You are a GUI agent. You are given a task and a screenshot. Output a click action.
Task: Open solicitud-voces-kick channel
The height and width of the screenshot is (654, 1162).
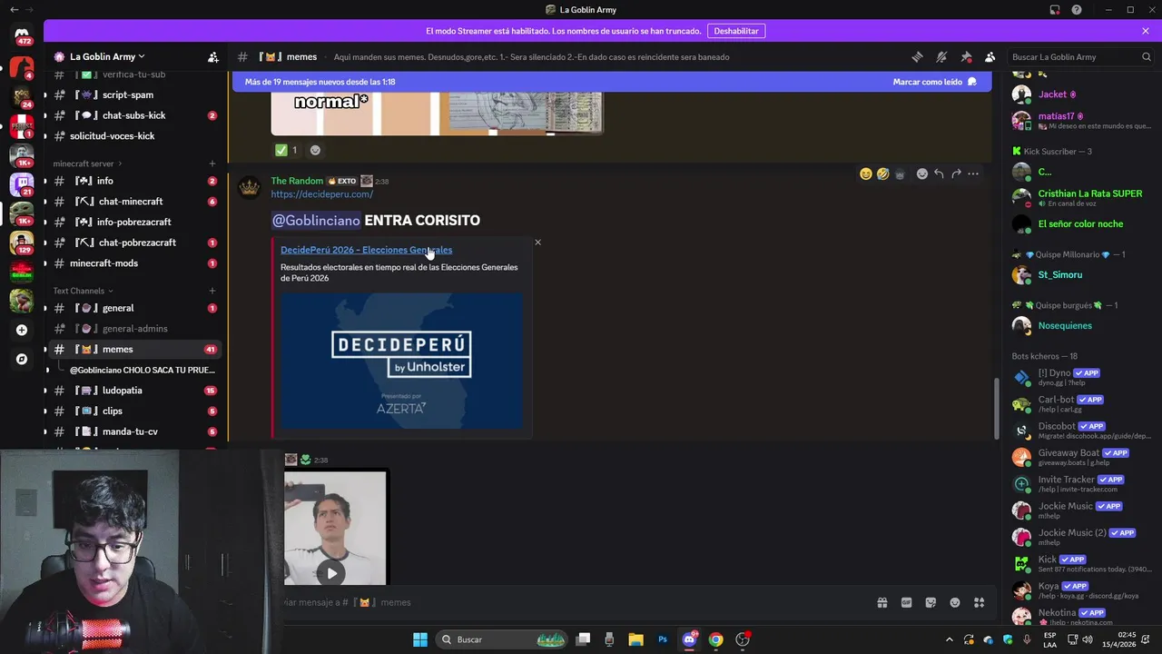135,136
